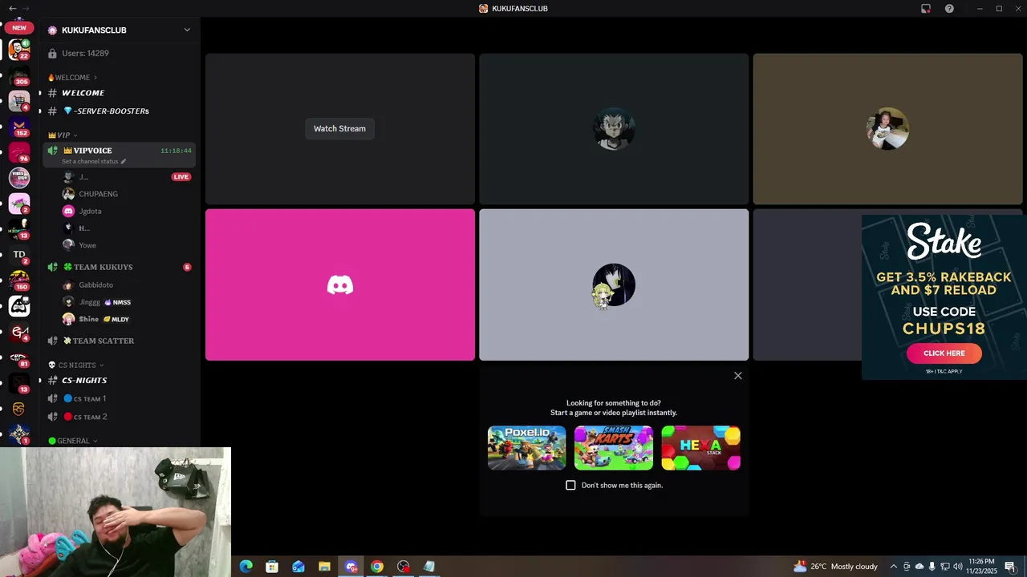1027x577 pixels.
Task: Join CS TEAM 2 voice channel
Action: [120, 417]
